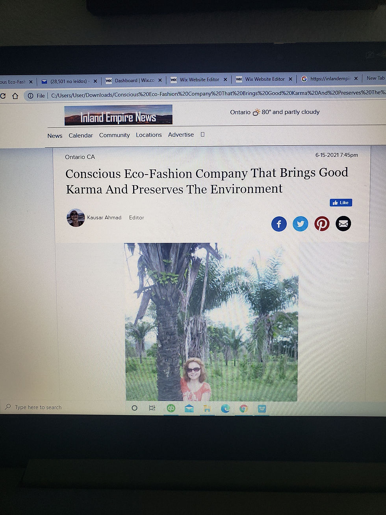Open the Mail app in taskbar
The image size is (386, 515).
pos(189,409)
